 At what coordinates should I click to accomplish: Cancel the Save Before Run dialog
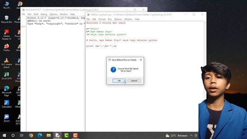(134, 81)
